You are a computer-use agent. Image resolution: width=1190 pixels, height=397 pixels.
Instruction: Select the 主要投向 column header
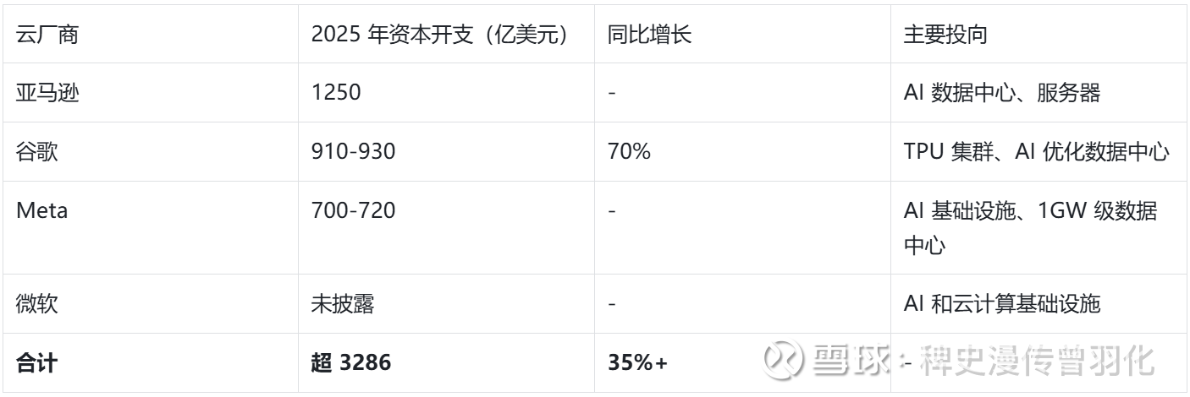[945, 34]
